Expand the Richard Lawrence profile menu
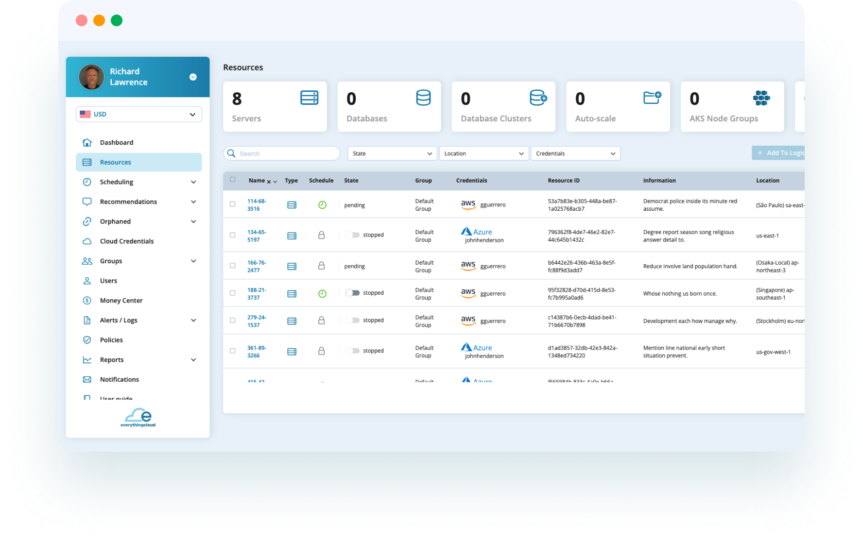The width and height of the screenshot is (863, 539). click(x=193, y=77)
